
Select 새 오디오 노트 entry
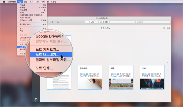click(32, 18)
